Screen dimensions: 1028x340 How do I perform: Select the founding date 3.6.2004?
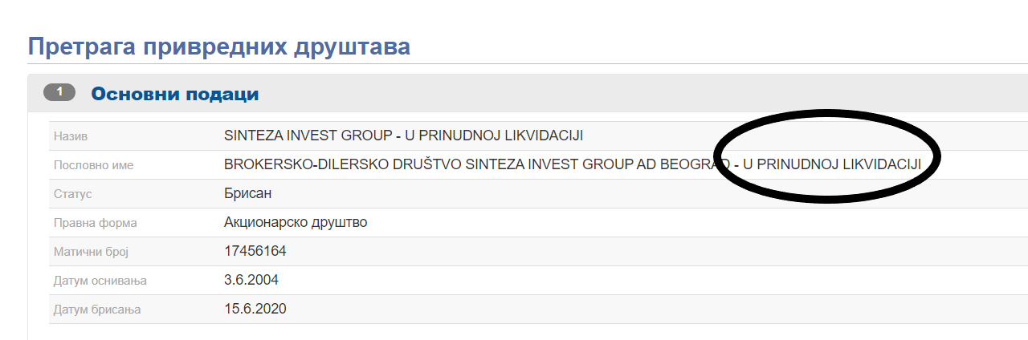(x=251, y=281)
